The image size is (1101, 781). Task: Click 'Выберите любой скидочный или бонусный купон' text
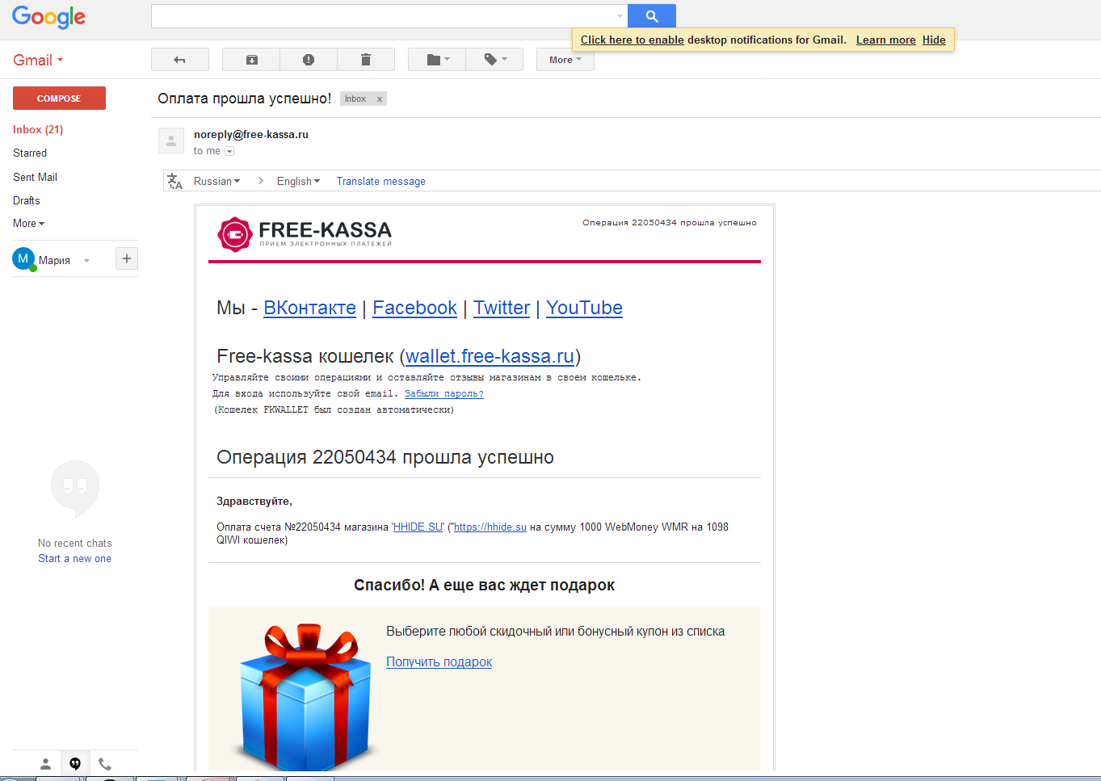click(556, 632)
